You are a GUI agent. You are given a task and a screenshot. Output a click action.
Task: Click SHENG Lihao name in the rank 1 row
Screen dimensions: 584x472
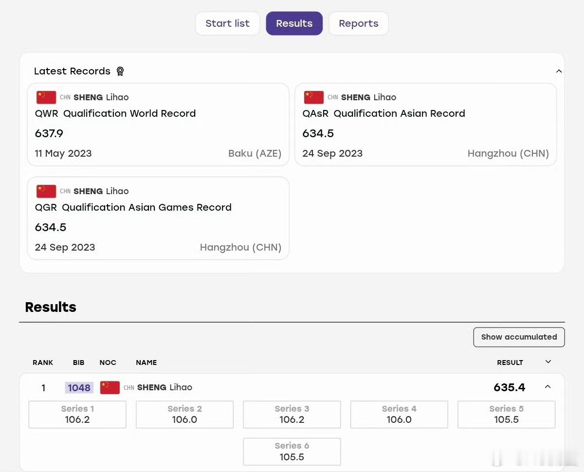click(164, 387)
